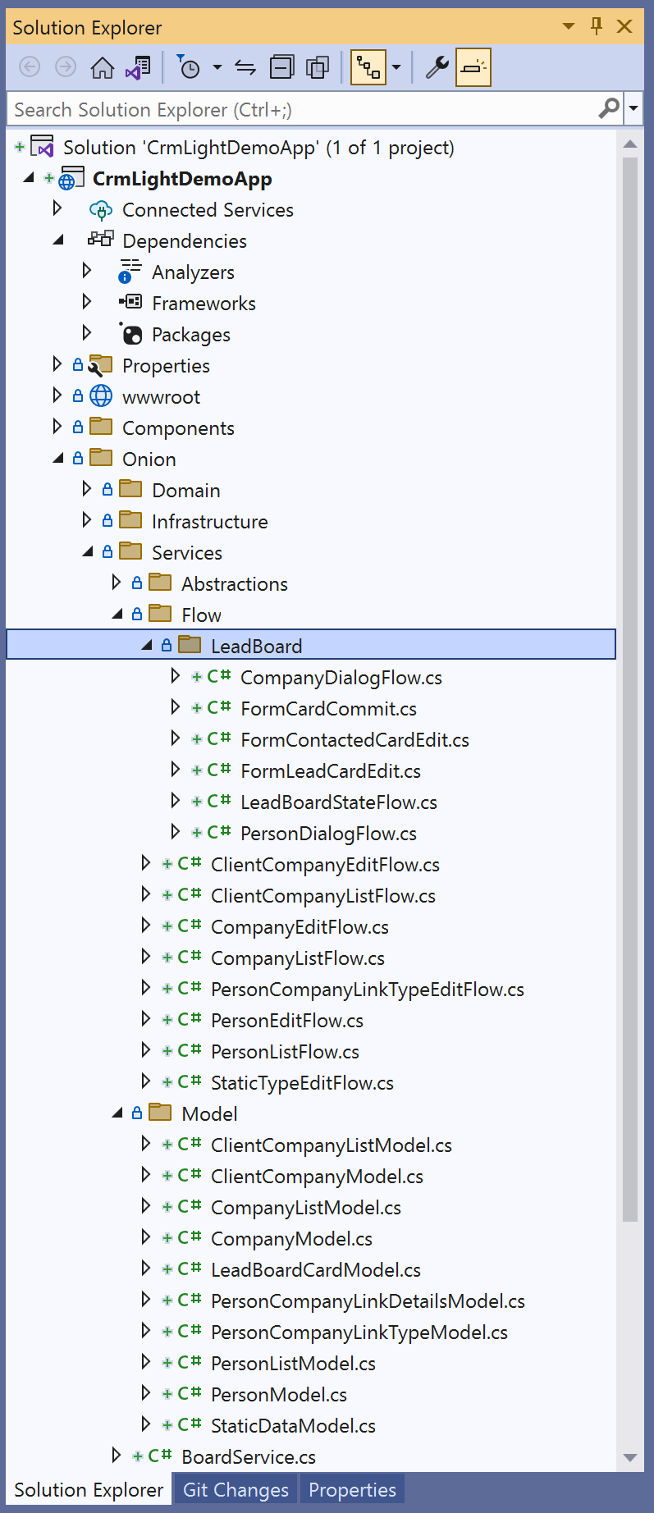Toggle the file nesting button
The image size is (654, 1513).
coord(368,67)
